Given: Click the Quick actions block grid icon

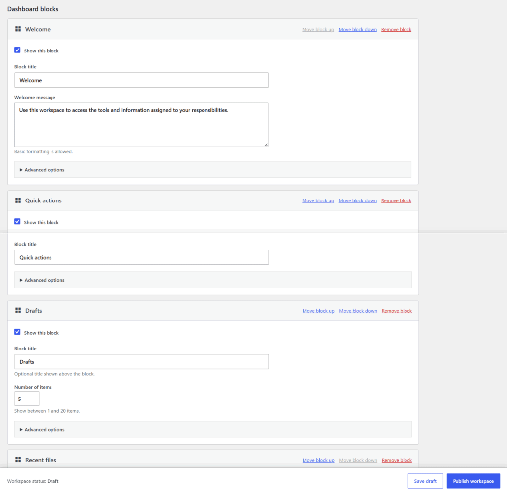Looking at the screenshot, I should 18,200.
